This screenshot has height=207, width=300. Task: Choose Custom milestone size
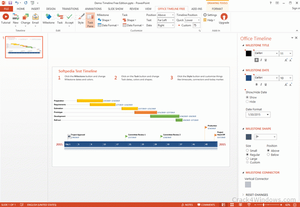247,162
